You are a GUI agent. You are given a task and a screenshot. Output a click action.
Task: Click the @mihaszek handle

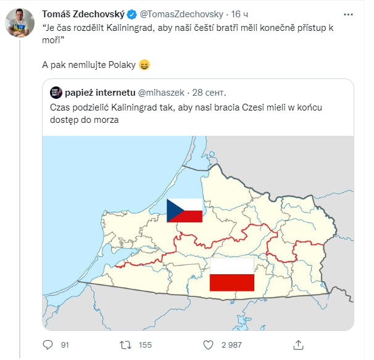click(x=161, y=93)
